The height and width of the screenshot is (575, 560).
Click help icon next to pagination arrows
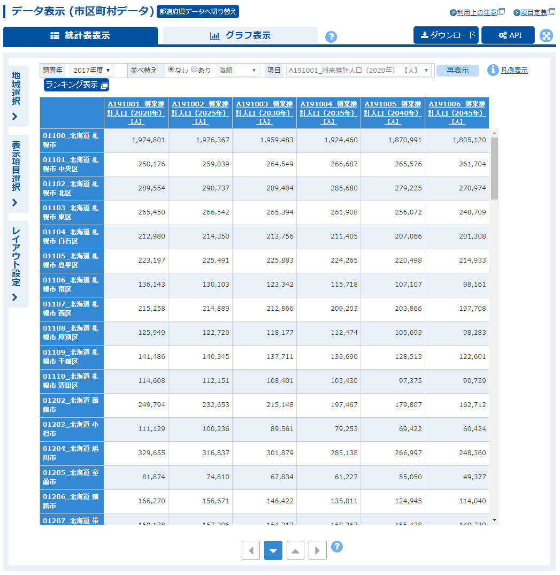337,547
